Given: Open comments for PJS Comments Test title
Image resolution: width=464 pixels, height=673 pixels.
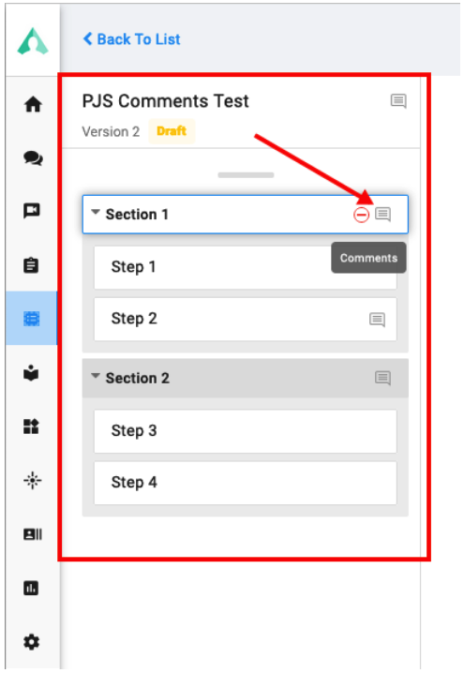Looking at the screenshot, I should pos(398,101).
